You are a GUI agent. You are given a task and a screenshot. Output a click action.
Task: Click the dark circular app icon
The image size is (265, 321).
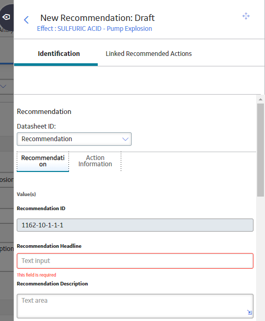(7, 17)
